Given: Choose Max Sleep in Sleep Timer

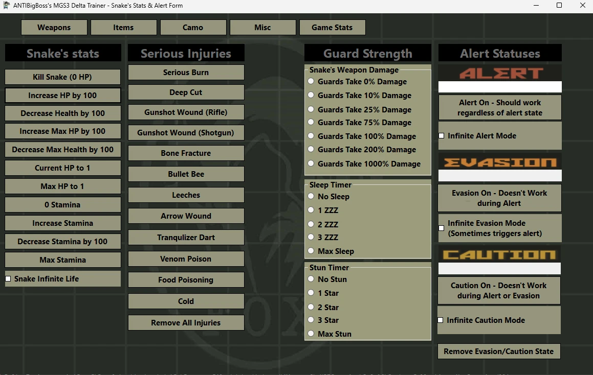Looking at the screenshot, I should (311, 251).
